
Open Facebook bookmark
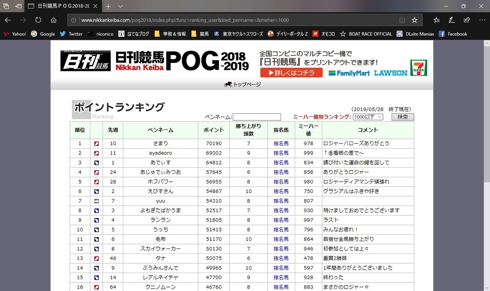pos(453,34)
